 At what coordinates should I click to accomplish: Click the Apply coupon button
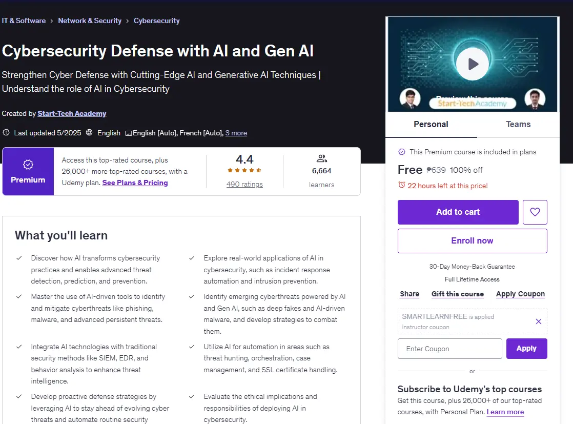point(526,349)
